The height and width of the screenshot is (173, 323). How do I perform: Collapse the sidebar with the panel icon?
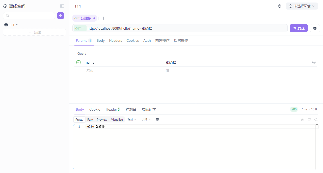click(62, 6)
